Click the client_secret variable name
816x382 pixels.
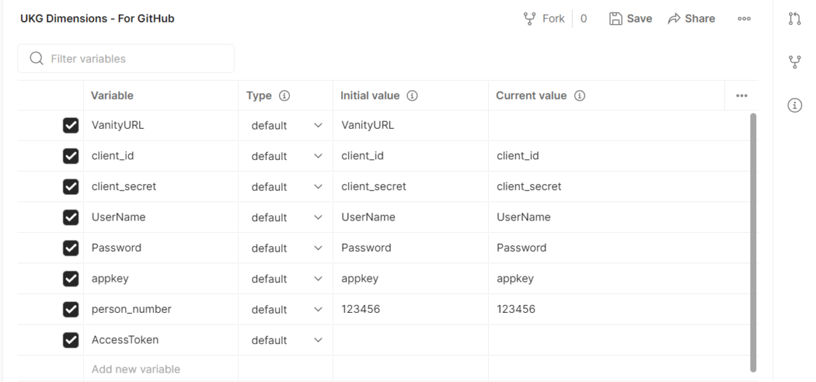(x=124, y=186)
